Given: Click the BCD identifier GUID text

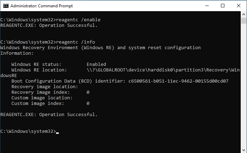Looking at the screenshot, I should point(178,81).
